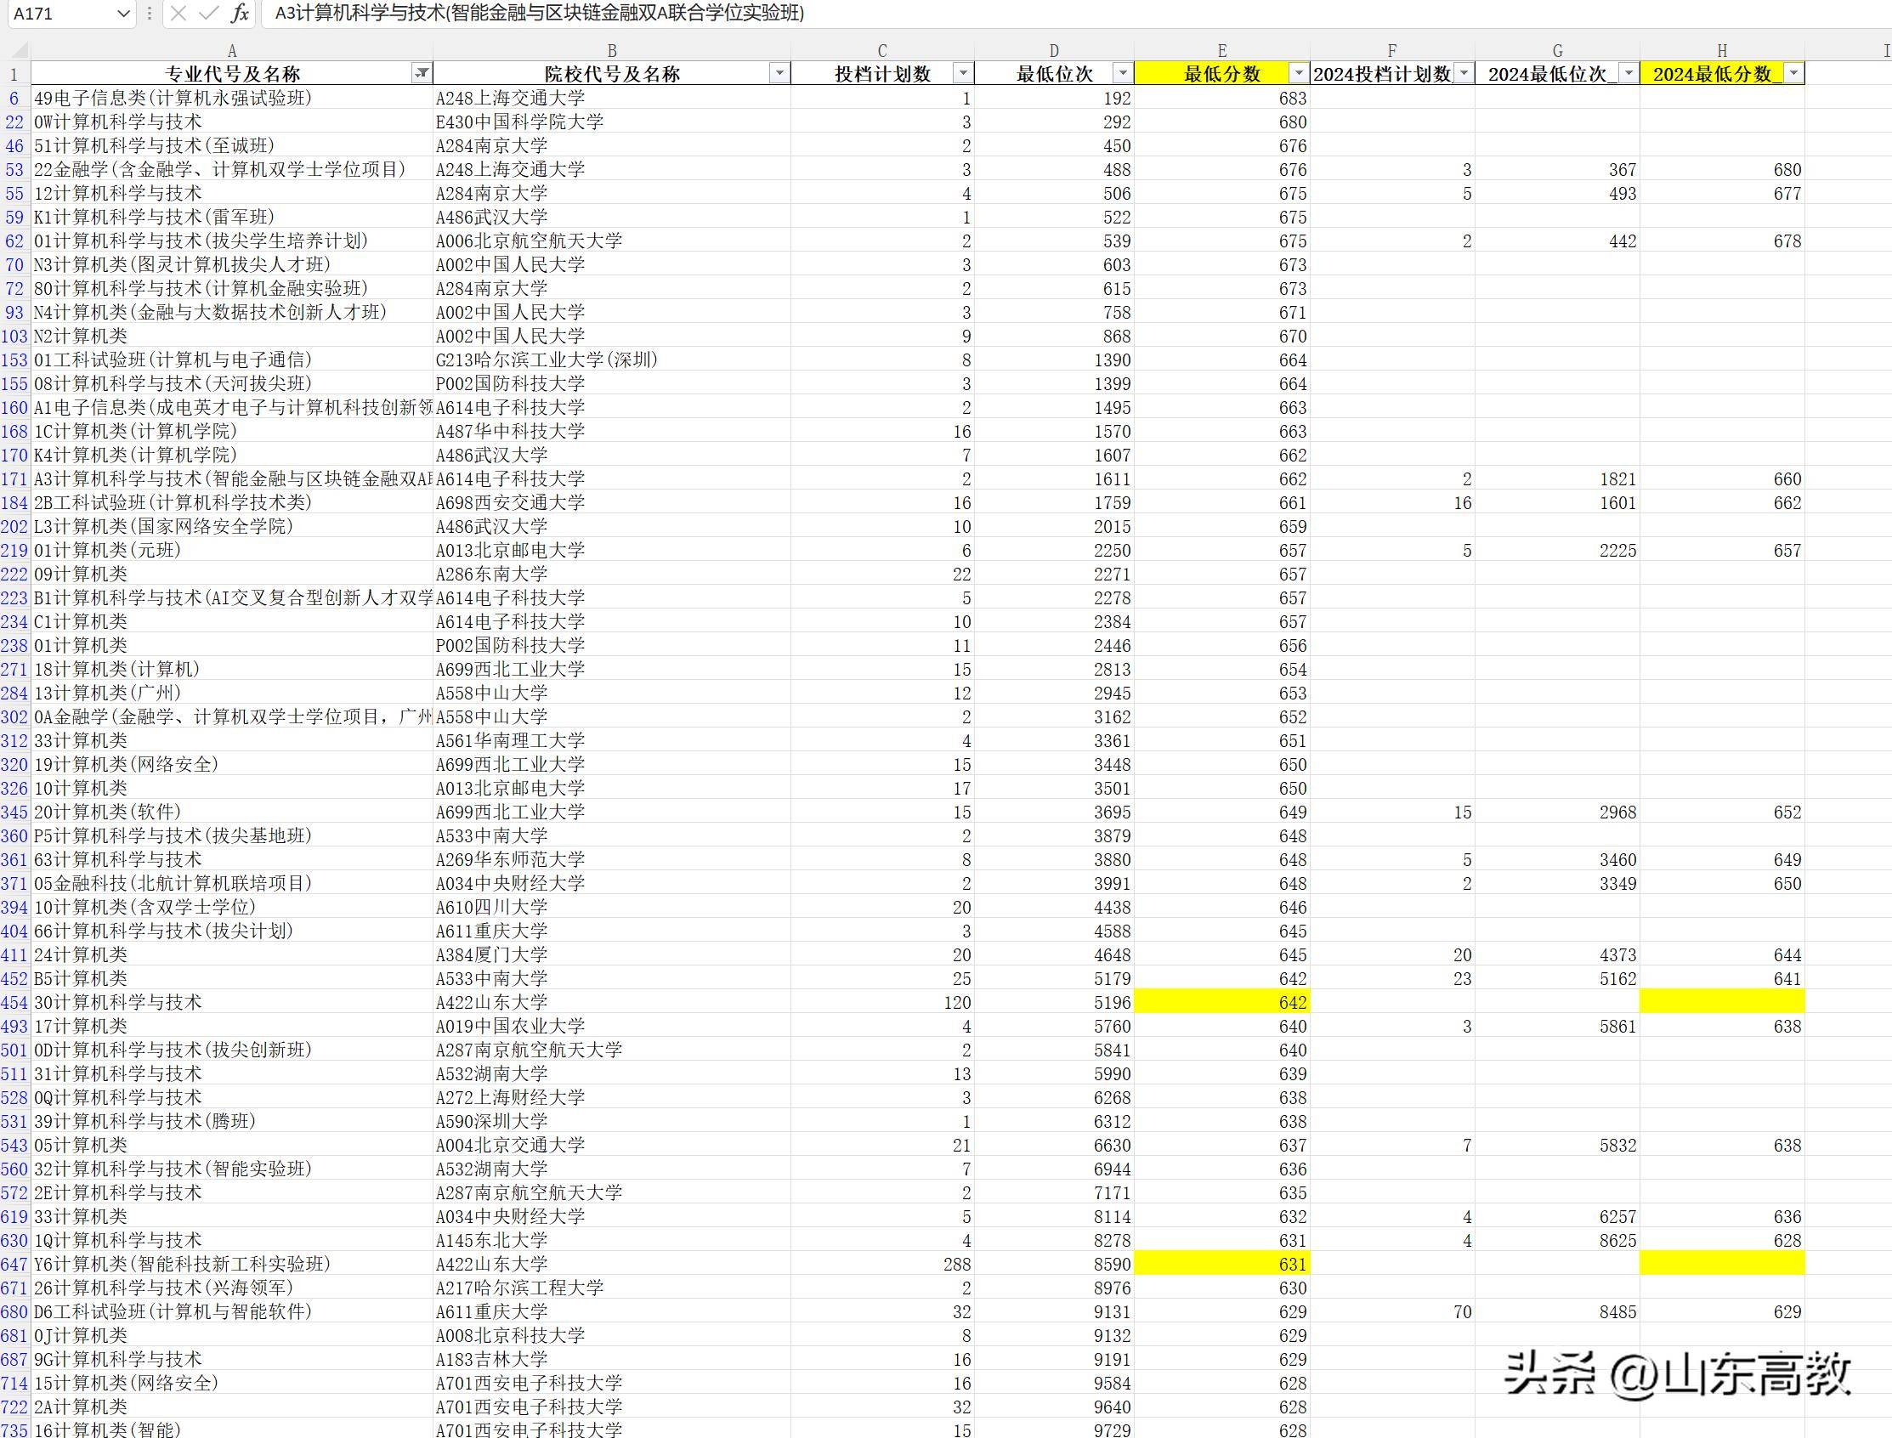Select column G header

tap(1557, 51)
